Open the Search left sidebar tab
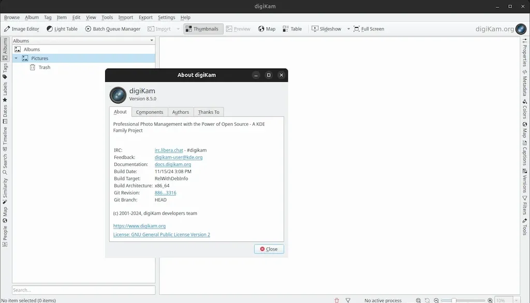The height and width of the screenshot is (303, 530). [x=5, y=164]
